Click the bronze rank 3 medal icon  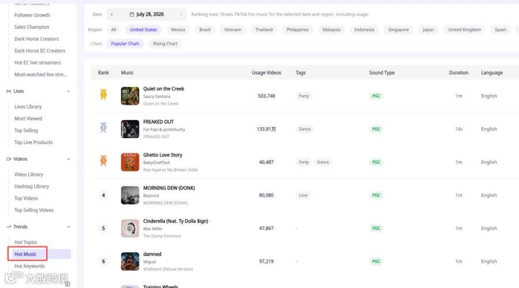tap(103, 161)
